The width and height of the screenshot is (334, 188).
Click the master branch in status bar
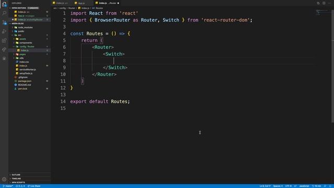pyautogui.click(x=8, y=186)
